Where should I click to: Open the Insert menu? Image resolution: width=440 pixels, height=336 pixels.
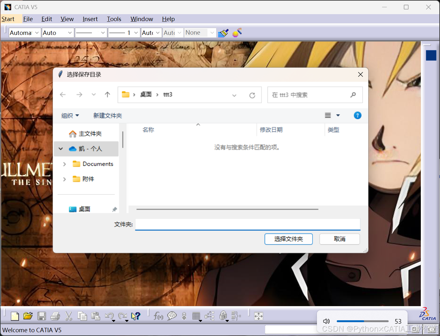coord(90,19)
